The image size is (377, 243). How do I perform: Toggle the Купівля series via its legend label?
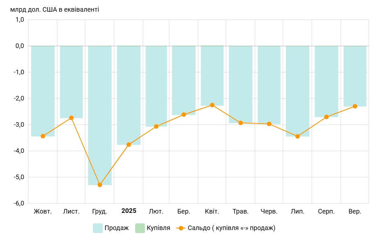tap(158, 228)
